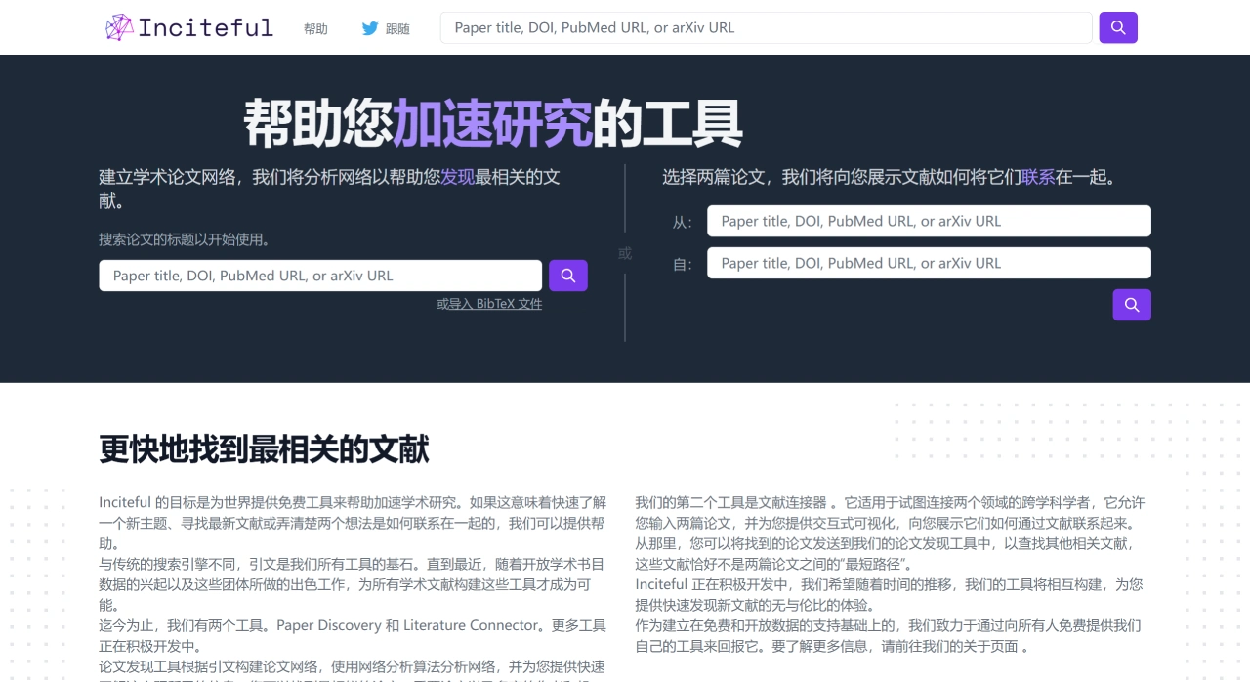Focus the 从 paper input field
The width and height of the screenshot is (1250, 682).
click(928, 221)
